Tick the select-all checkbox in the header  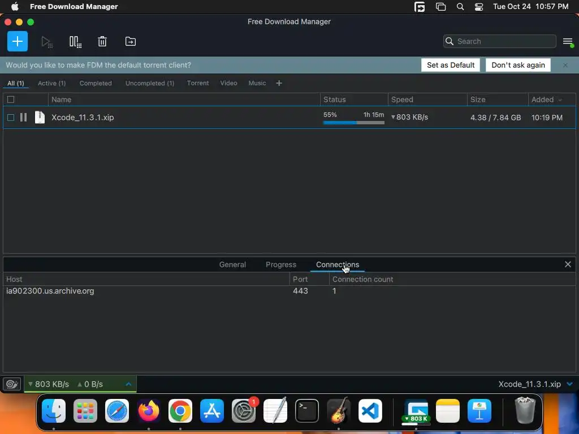click(x=11, y=99)
